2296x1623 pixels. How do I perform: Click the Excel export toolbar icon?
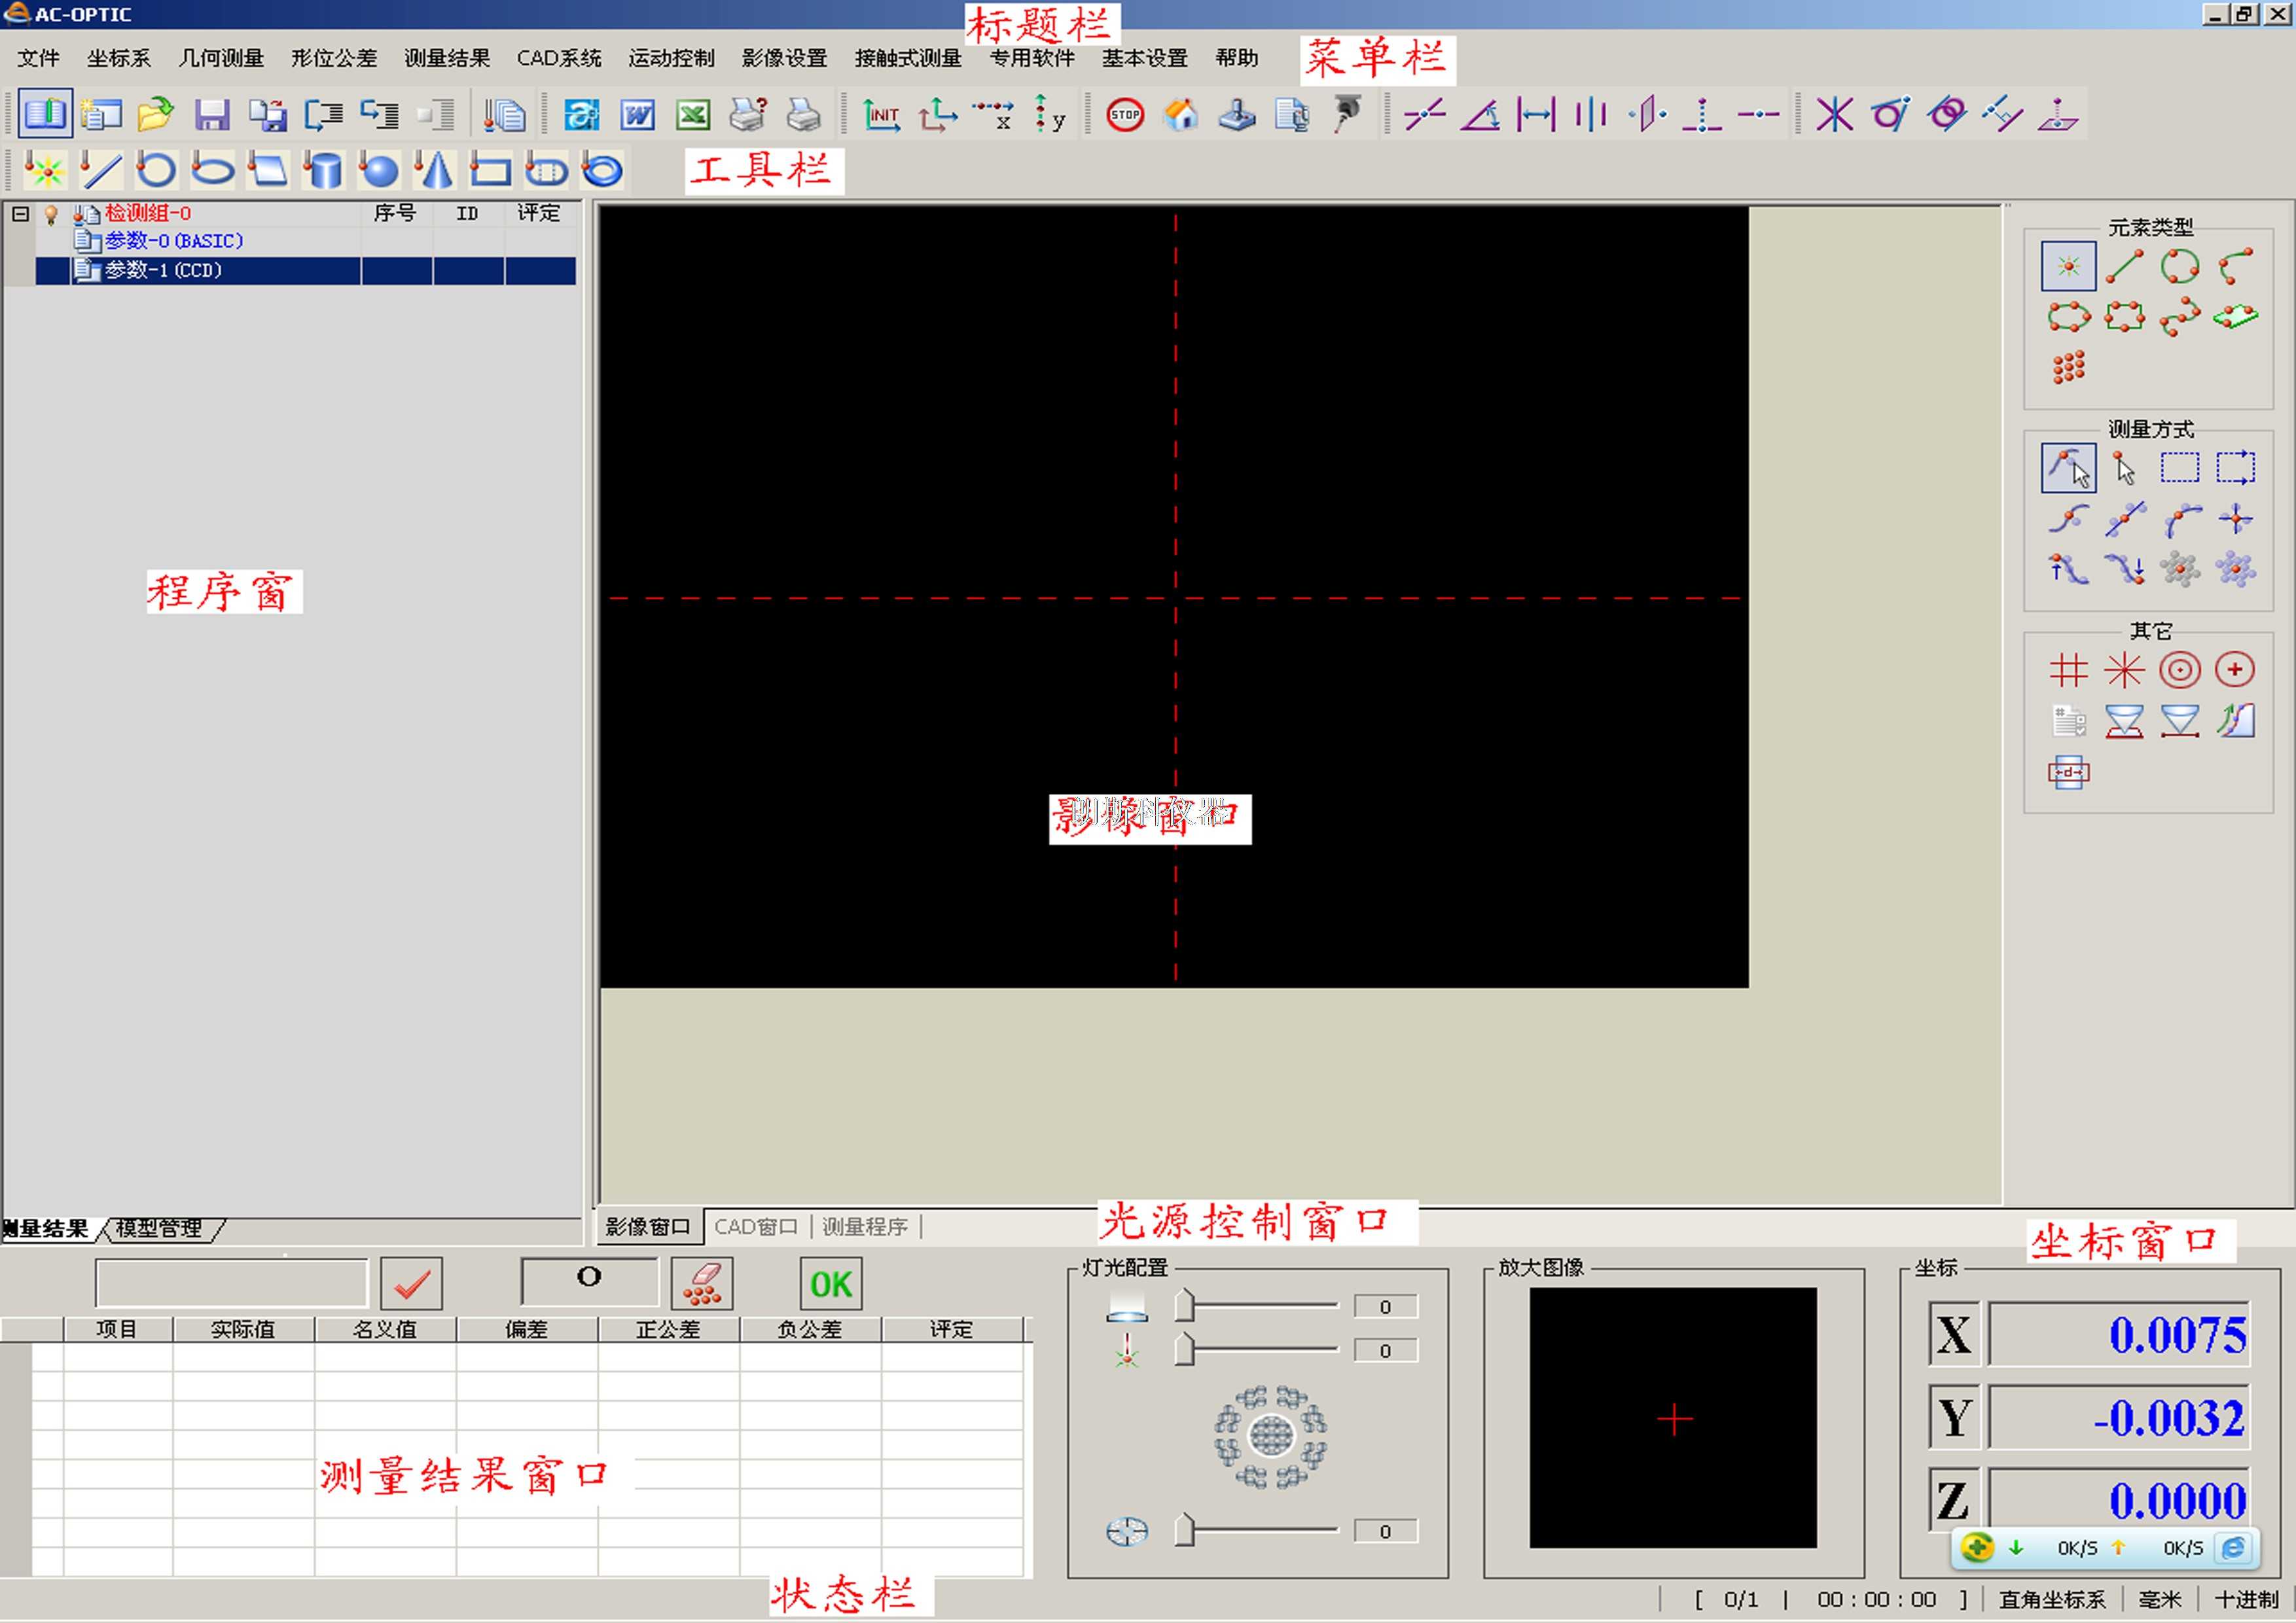click(x=693, y=115)
